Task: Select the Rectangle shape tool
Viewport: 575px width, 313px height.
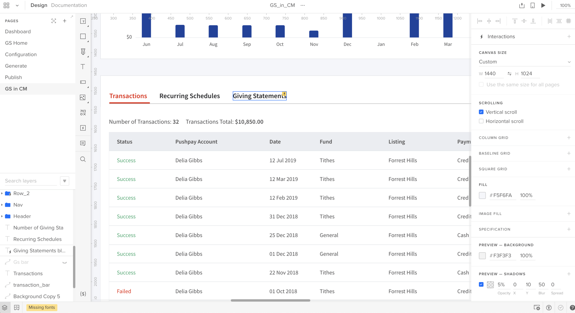Action: click(83, 36)
